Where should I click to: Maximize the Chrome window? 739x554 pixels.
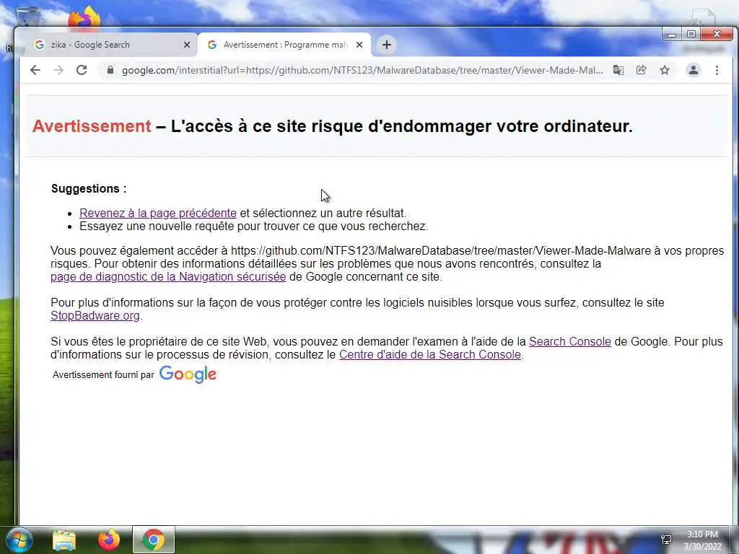[x=691, y=35]
